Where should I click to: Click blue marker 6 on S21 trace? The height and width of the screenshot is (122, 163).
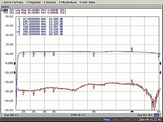[132, 49]
